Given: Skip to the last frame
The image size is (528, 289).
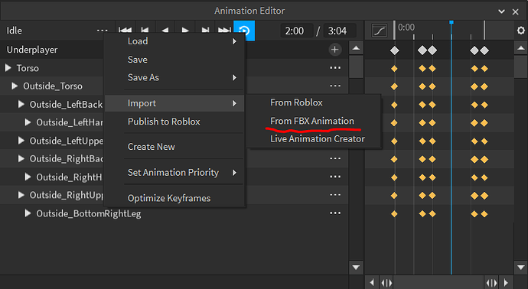Looking at the screenshot, I should 224,31.
